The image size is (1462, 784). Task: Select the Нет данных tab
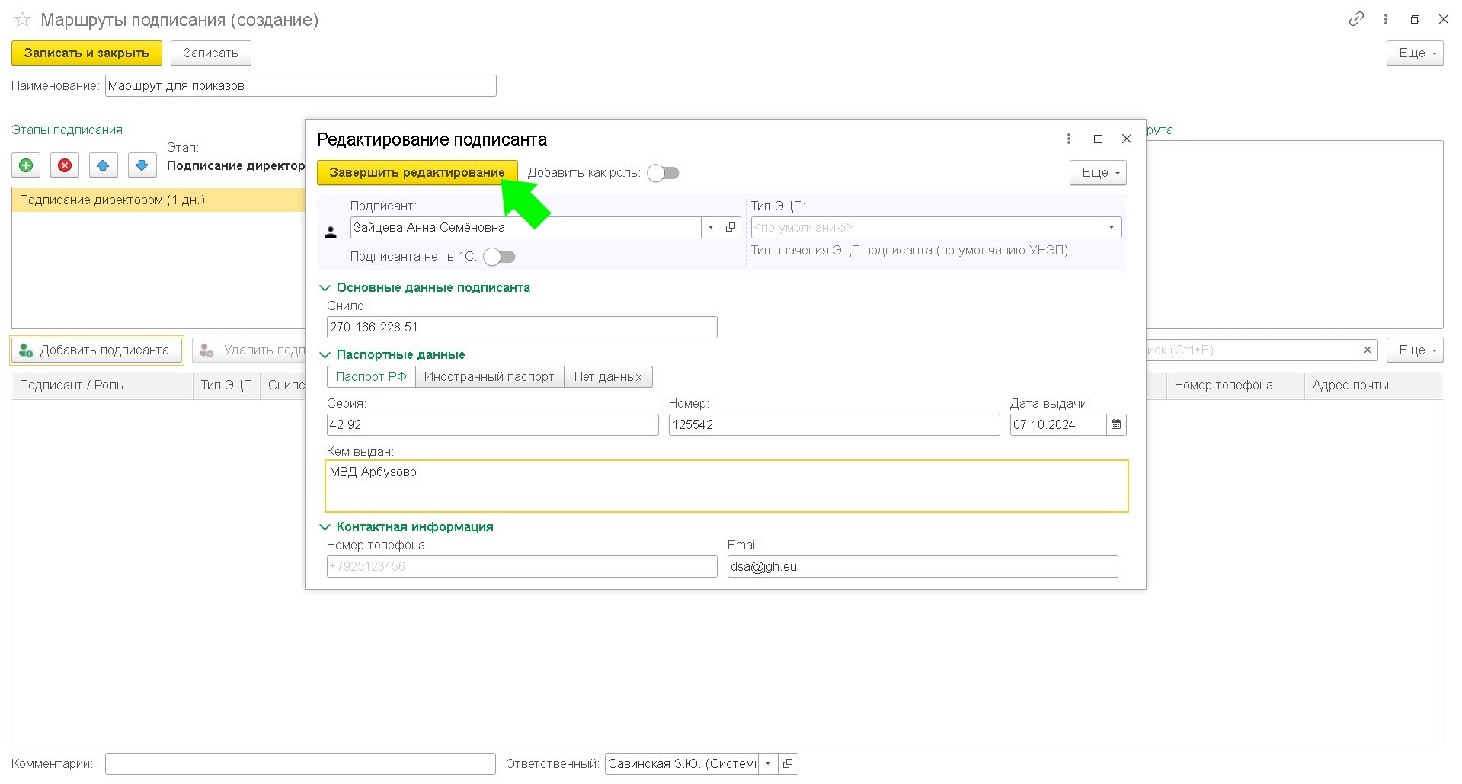coord(608,377)
